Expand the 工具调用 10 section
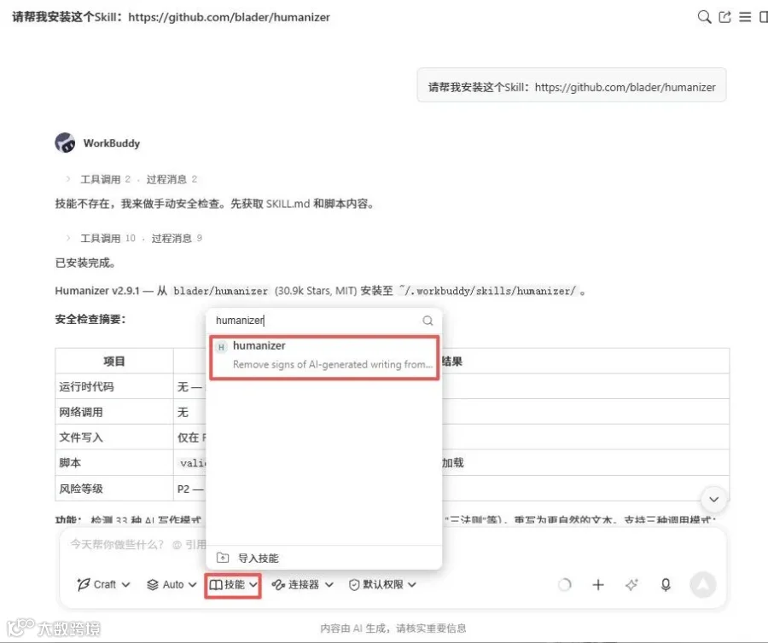768x643 pixels. point(101,238)
